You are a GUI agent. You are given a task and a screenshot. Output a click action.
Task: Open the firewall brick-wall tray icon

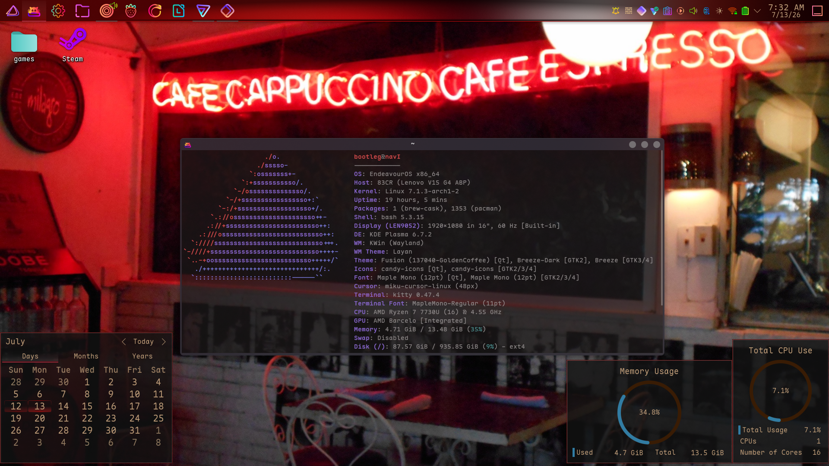[629, 11]
